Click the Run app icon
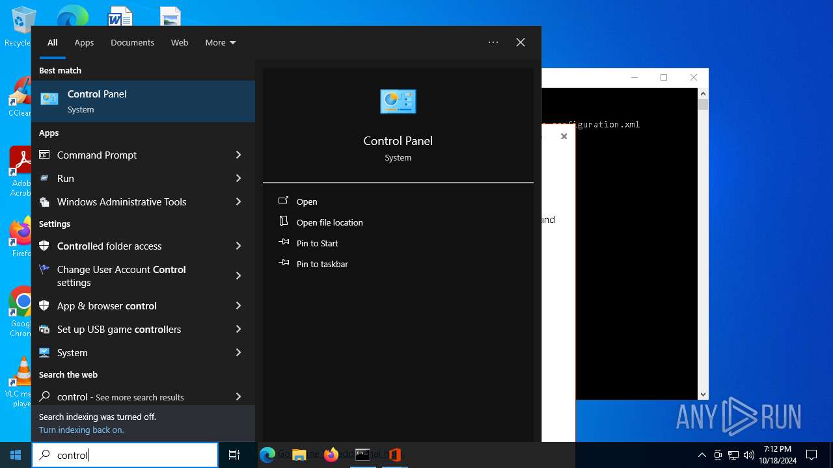The image size is (833, 468). pos(44,178)
